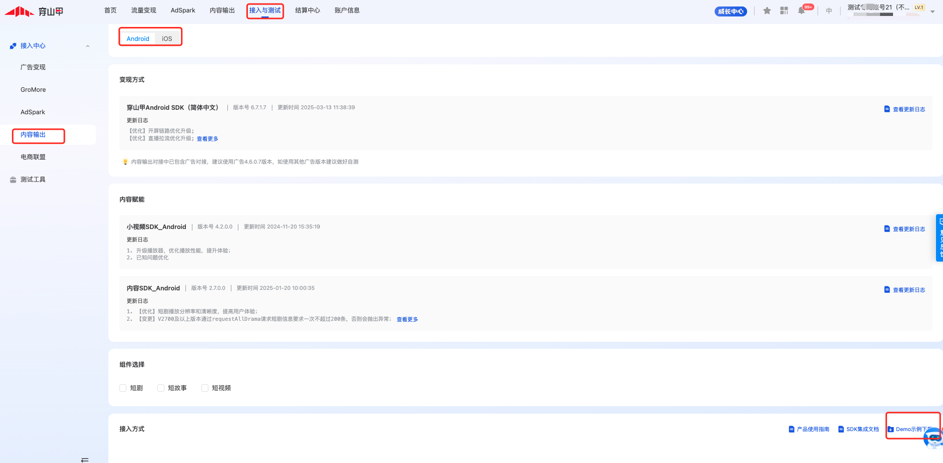
Task: Open the blue feedback side tab
Action: [x=940, y=238]
